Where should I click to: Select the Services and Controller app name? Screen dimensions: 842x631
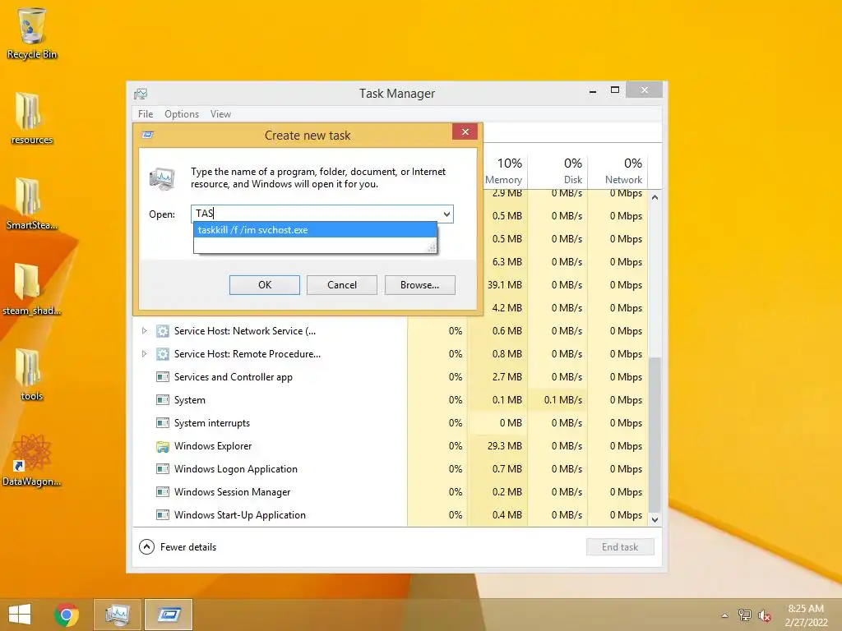(x=233, y=377)
